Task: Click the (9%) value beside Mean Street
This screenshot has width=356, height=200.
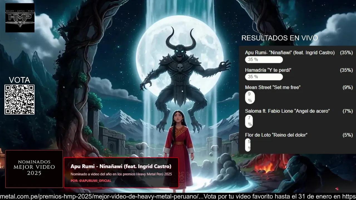Action: coord(348,87)
